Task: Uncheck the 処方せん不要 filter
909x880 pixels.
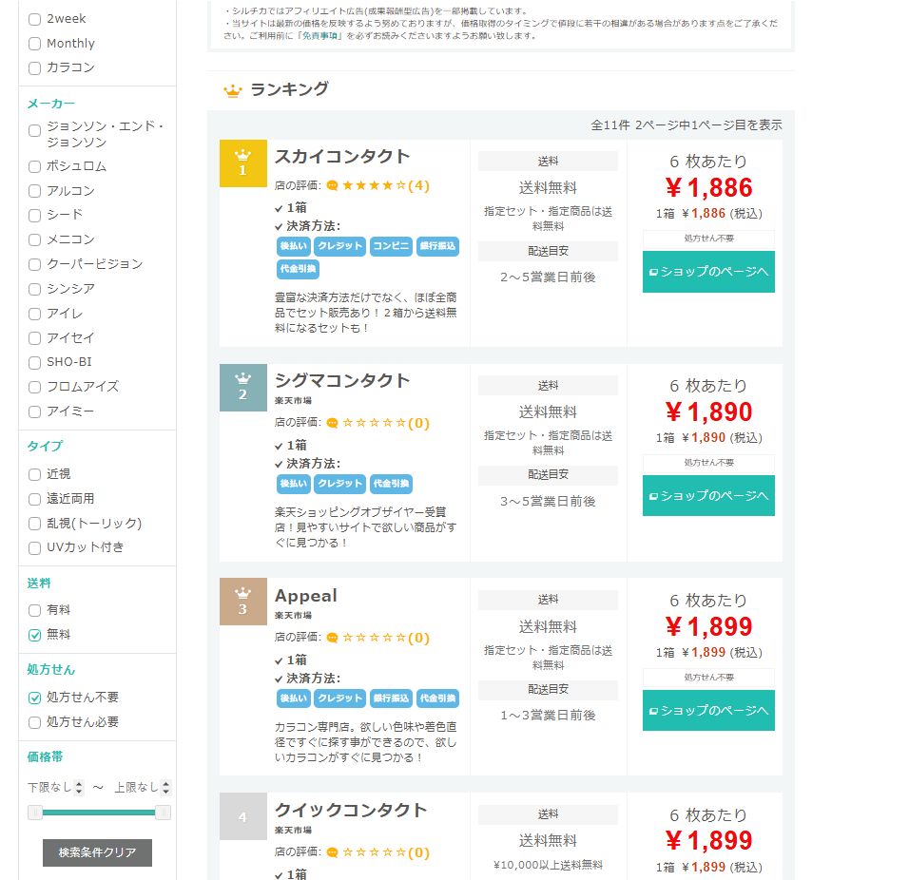Action: tap(35, 698)
